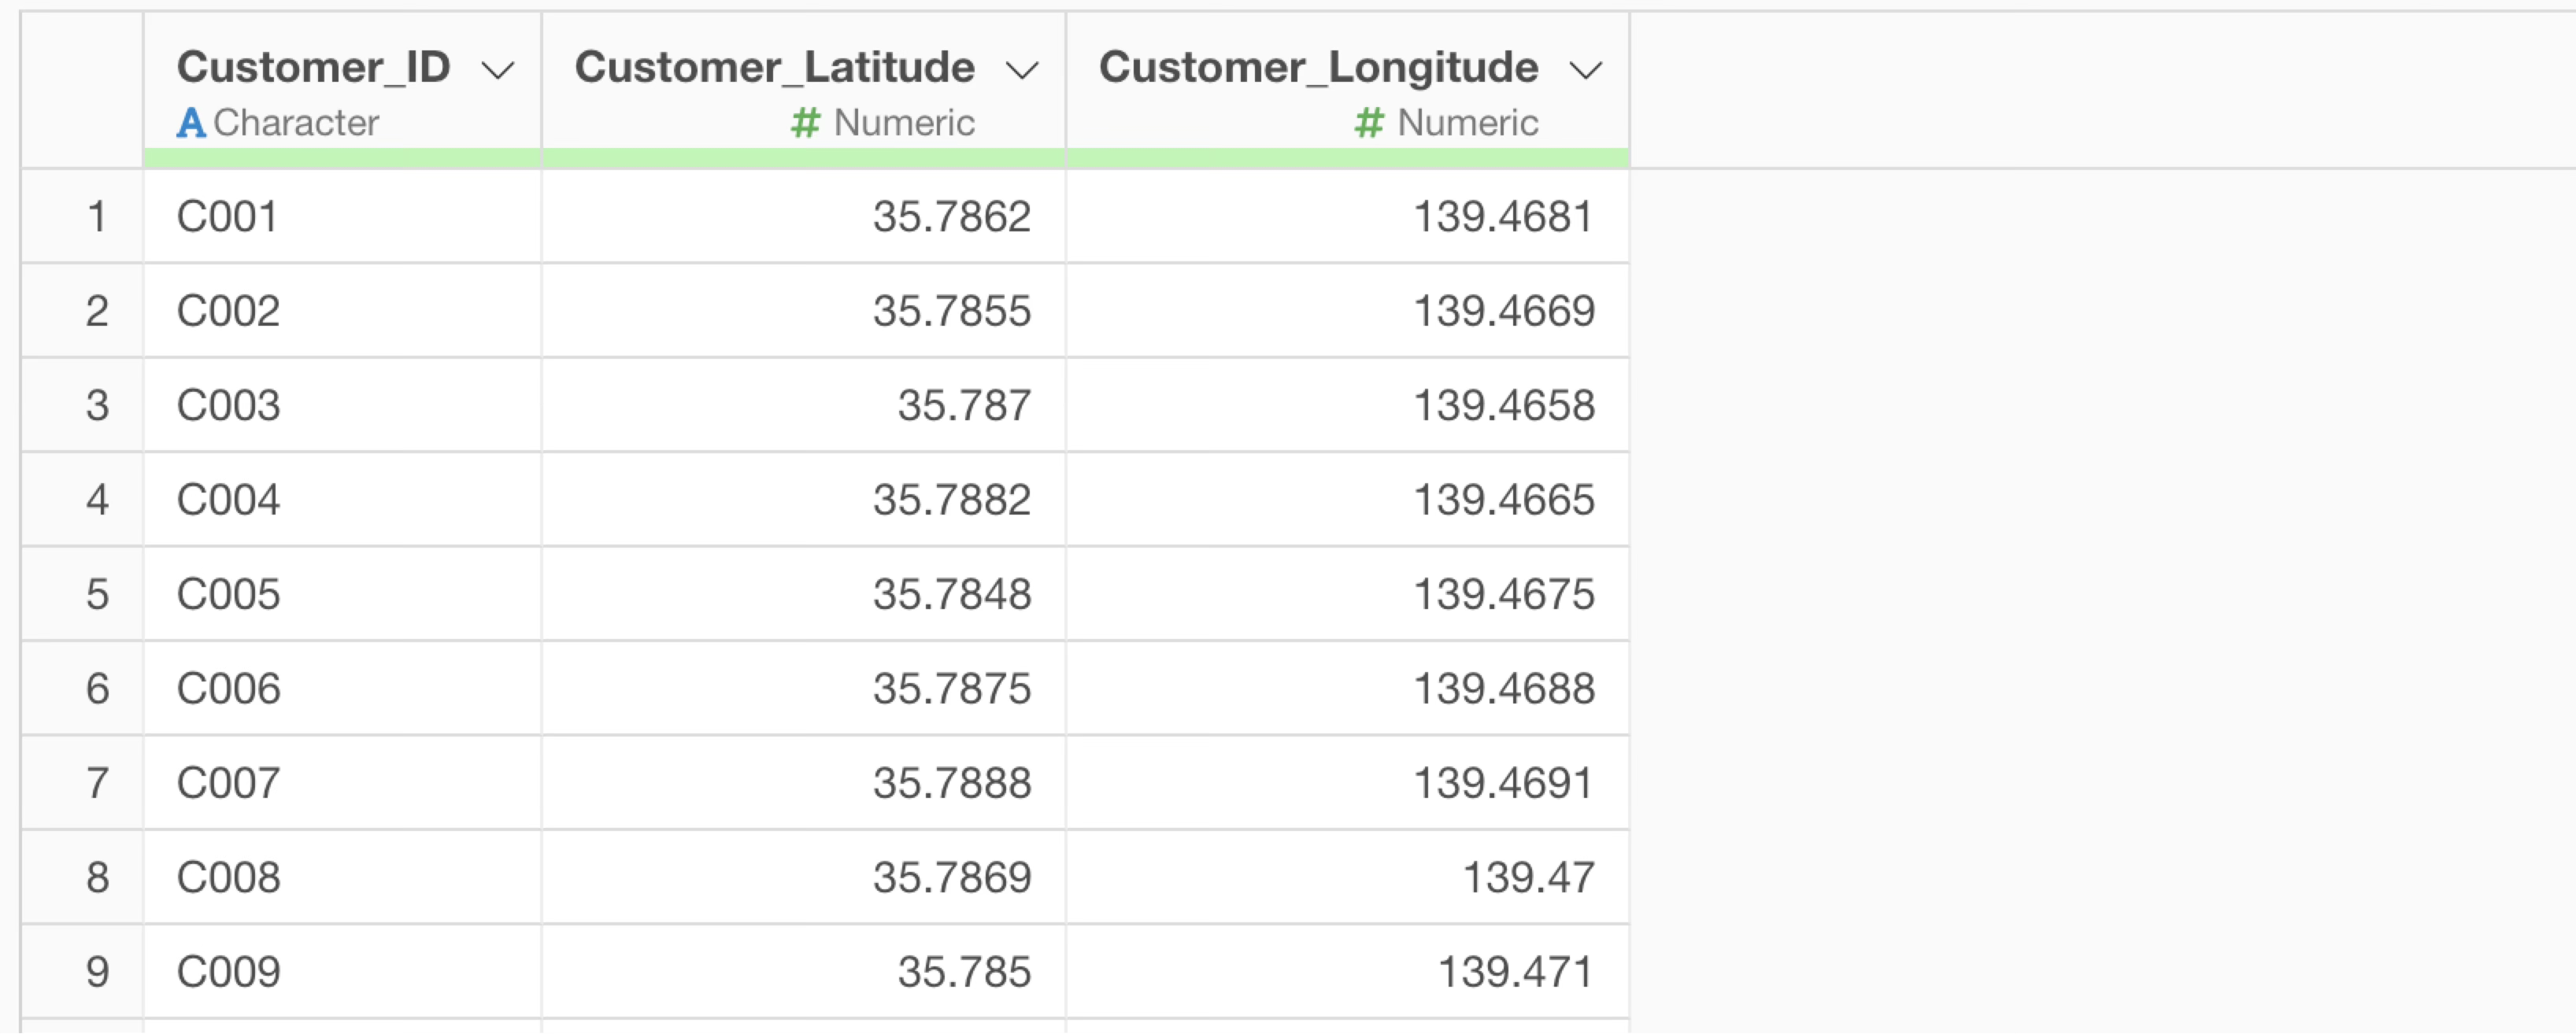2576x1034 pixels.
Task: Select row number 1
Action: [x=96, y=217]
